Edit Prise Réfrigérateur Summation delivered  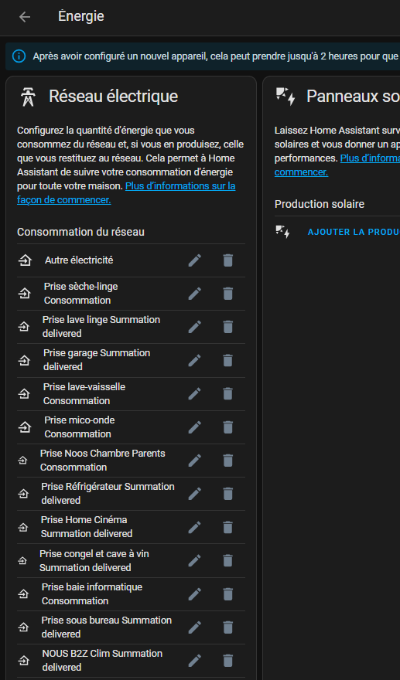tap(194, 494)
